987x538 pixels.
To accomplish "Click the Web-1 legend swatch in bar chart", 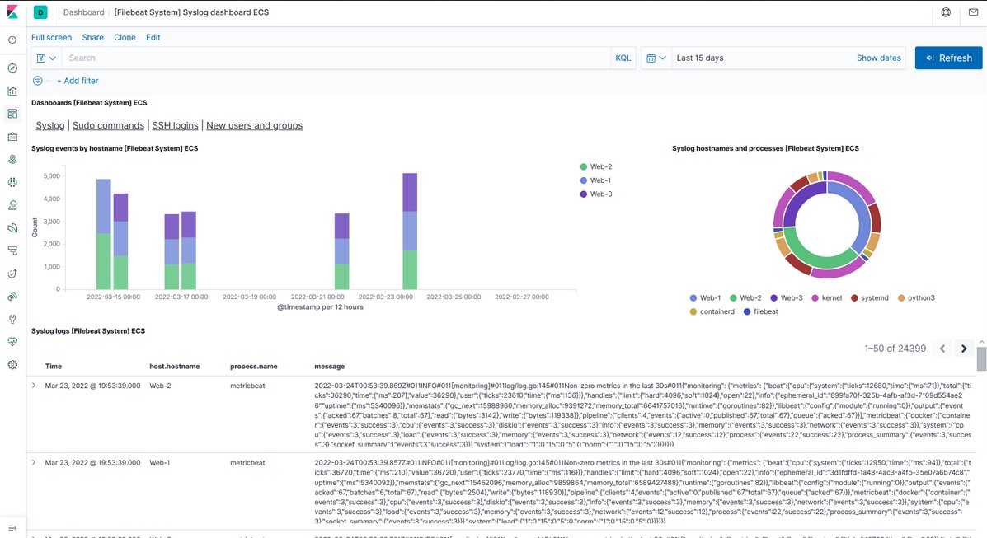I will [x=584, y=180].
